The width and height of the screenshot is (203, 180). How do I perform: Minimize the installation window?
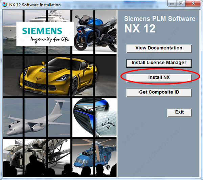[172, 3]
